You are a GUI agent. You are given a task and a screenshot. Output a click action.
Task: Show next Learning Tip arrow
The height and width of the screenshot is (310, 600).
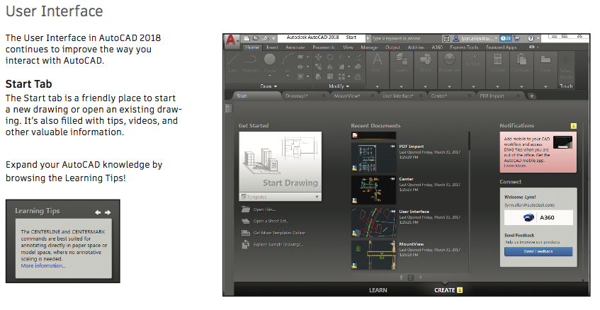[x=108, y=212]
